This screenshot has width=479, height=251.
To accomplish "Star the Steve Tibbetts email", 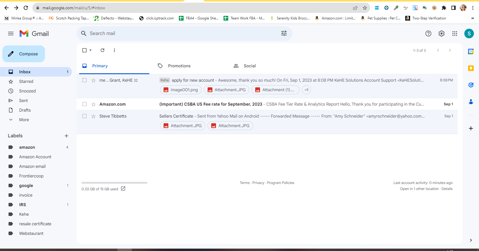I will click(93, 116).
